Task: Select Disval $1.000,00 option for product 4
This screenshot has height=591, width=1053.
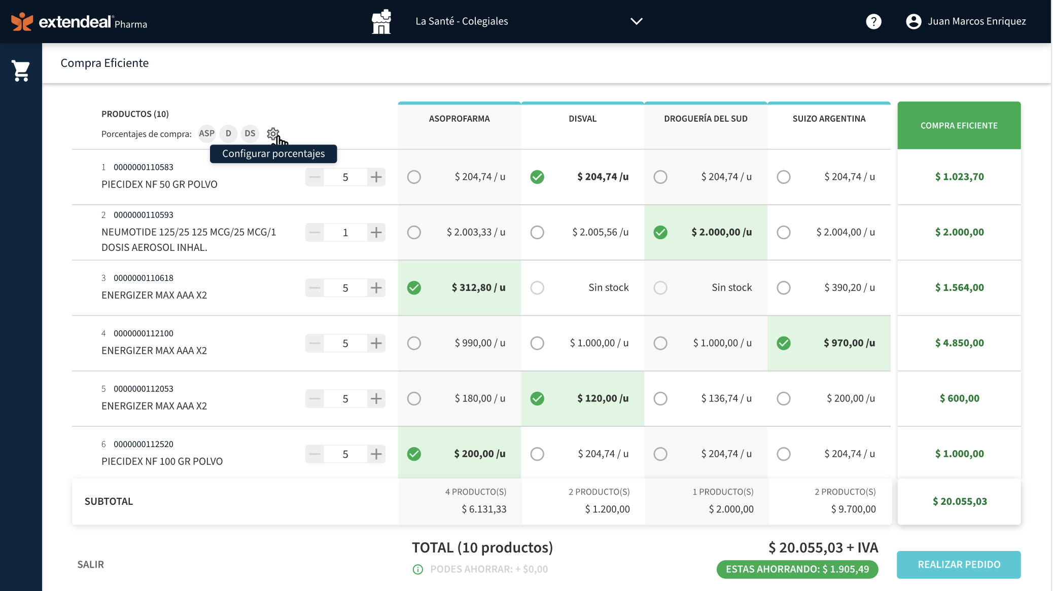Action: click(x=537, y=343)
